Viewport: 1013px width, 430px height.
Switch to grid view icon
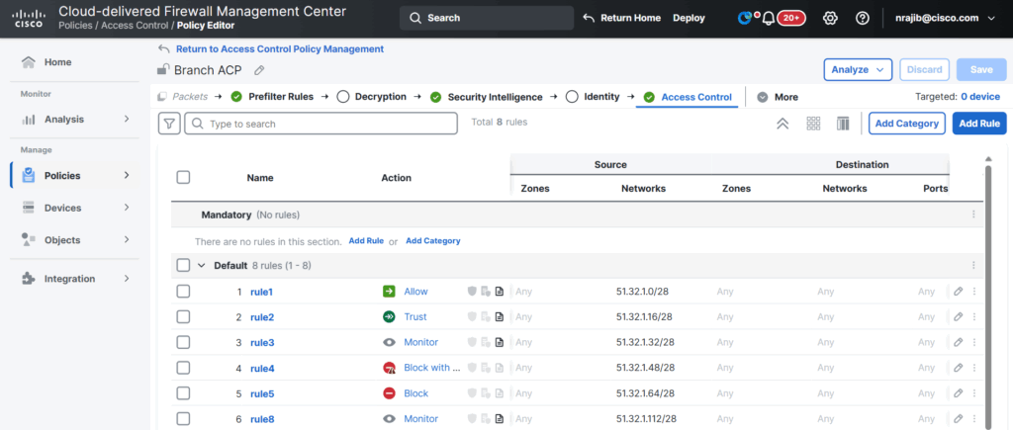click(813, 124)
